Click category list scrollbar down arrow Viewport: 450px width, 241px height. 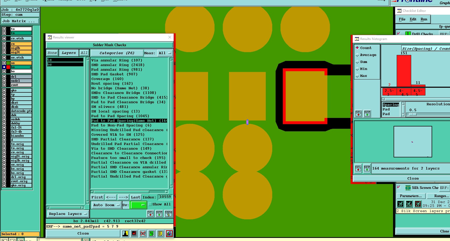click(x=171, y=187)
